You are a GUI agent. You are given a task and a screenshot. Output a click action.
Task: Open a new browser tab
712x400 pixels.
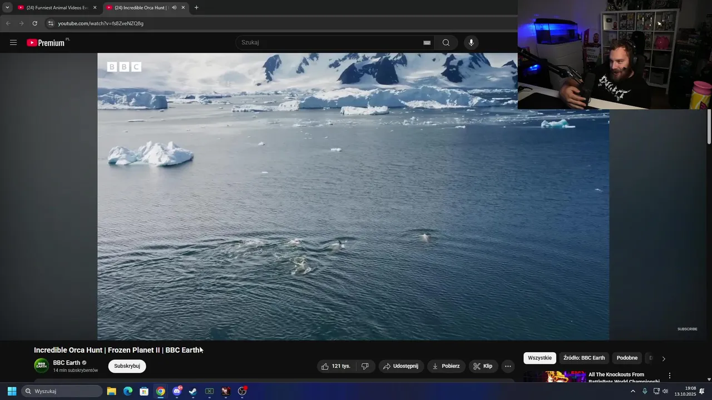pyautogui.click(x=196, y=8)
